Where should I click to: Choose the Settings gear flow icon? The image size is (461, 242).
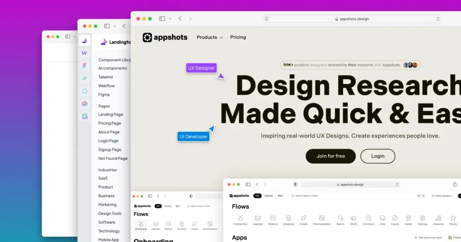422,218
